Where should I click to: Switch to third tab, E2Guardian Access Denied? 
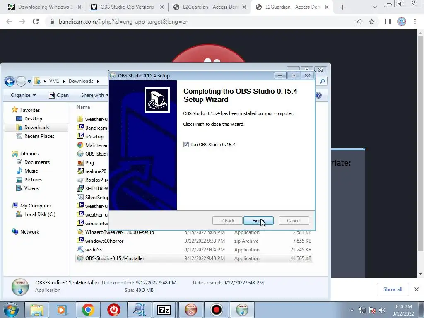[210, 7]
